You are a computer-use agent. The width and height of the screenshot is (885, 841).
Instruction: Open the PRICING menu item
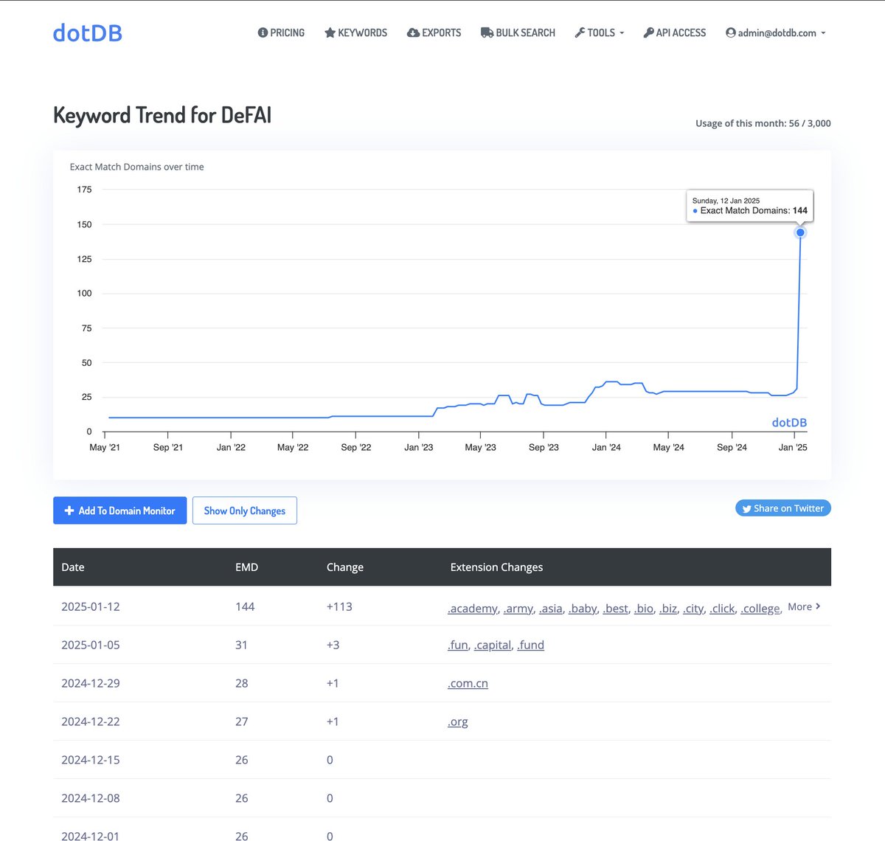(x=281, y=32)
